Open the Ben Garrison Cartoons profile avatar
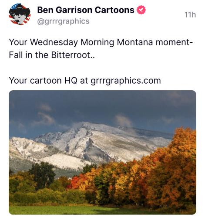This screenshot has height=218, width=205. (x=20, y=14)
